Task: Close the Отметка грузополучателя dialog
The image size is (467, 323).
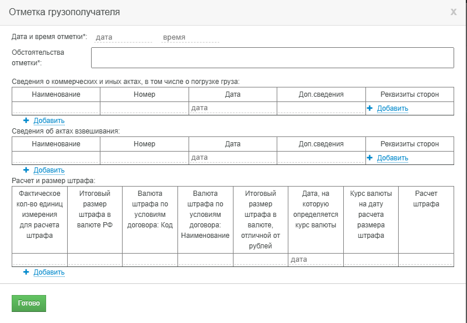Action: click(454, 12)
